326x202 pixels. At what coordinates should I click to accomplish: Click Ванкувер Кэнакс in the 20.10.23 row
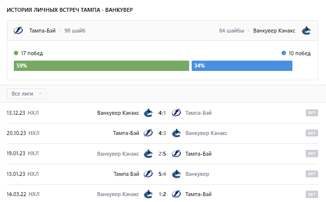(x=206, y=133)
